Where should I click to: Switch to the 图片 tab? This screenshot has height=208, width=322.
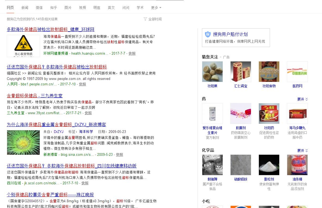(x=68, y=8)
